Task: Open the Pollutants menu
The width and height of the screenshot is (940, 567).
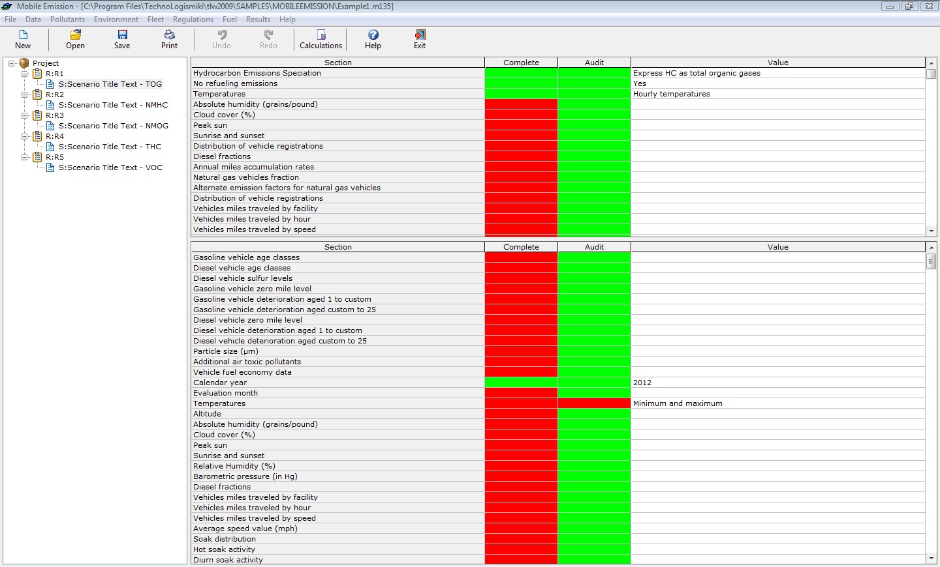Action: click(x=67, y=20)
